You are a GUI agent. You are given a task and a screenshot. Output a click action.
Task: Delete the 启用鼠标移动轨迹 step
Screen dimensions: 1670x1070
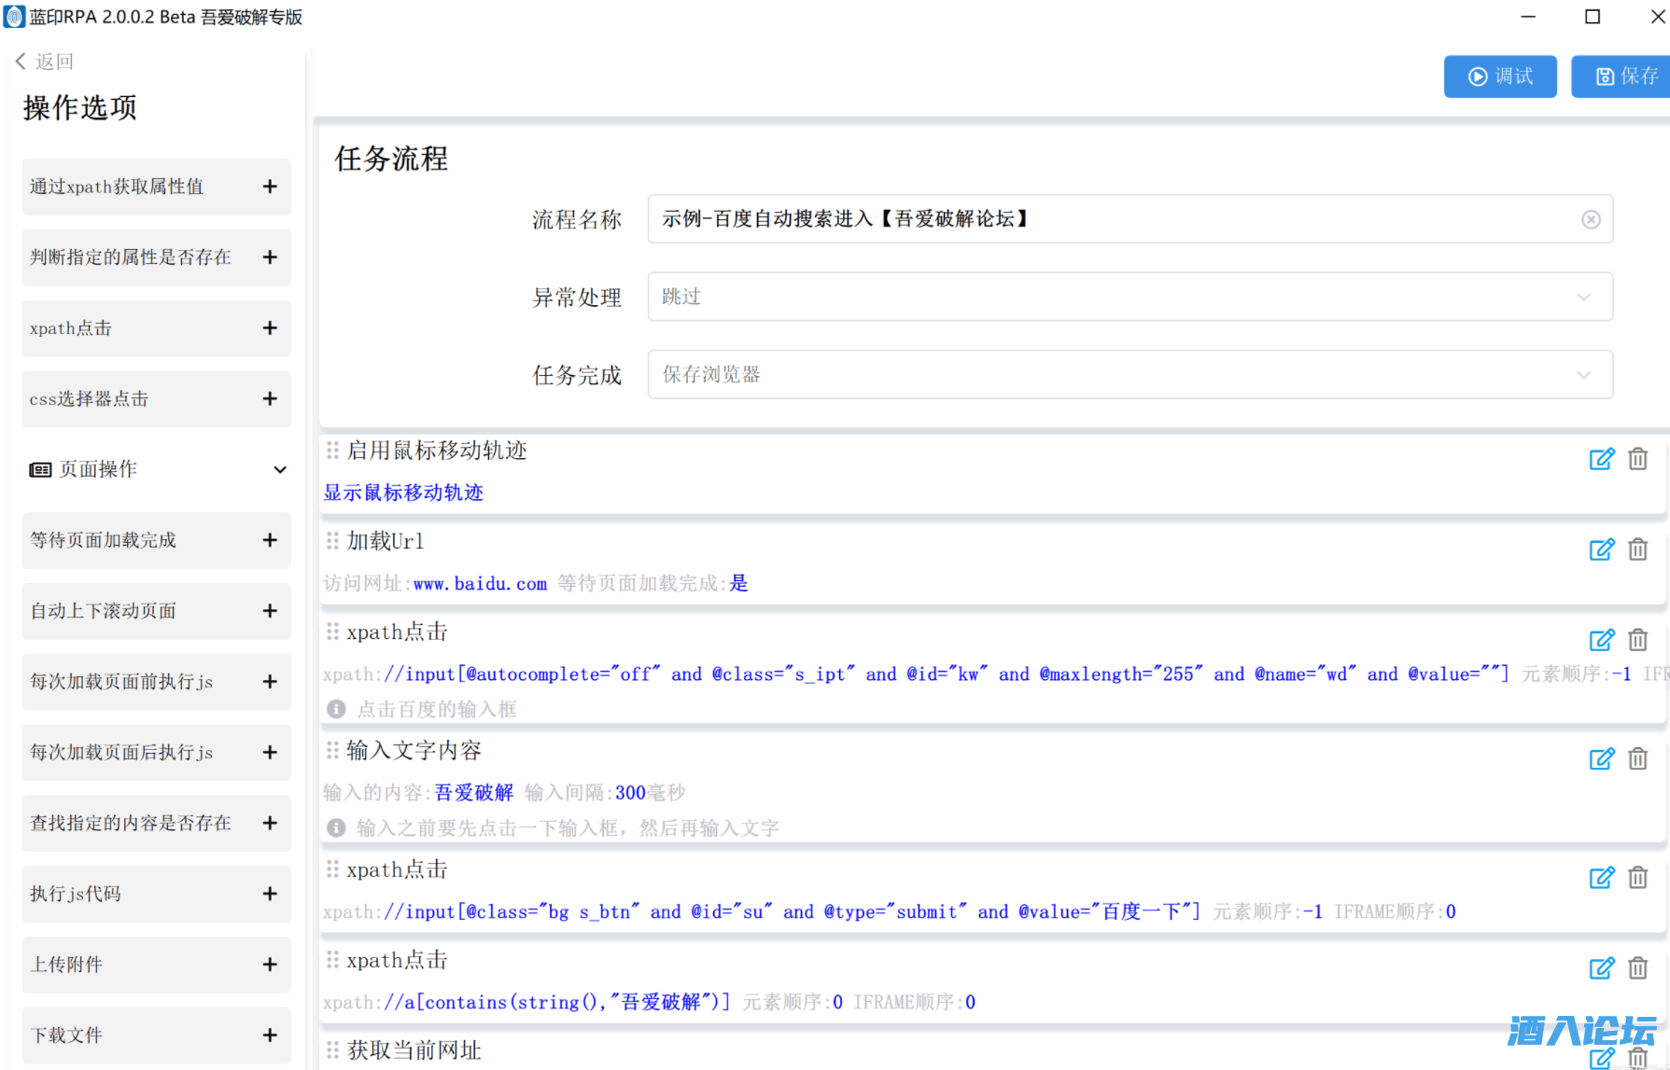tap(1637, 459)
